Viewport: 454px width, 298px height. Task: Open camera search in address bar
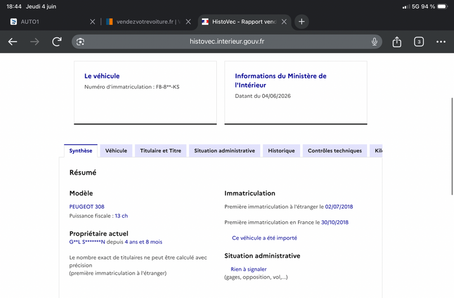coord(80,41)
